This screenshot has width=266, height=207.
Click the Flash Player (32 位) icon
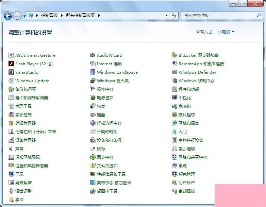[x=11, y=64]
